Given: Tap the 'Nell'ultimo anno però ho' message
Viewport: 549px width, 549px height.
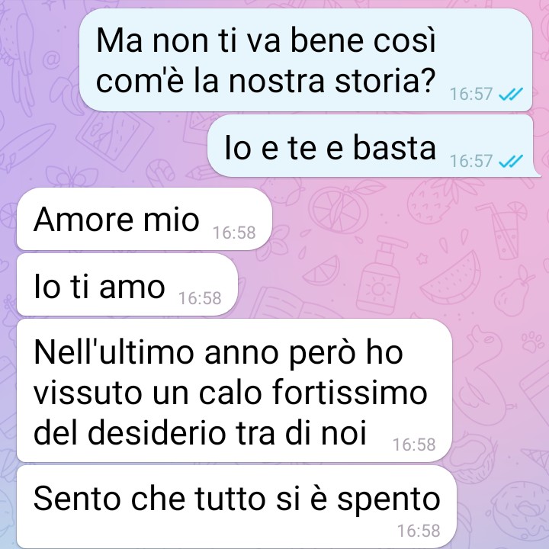Looking at the screenshot, I should pos(234,390).
